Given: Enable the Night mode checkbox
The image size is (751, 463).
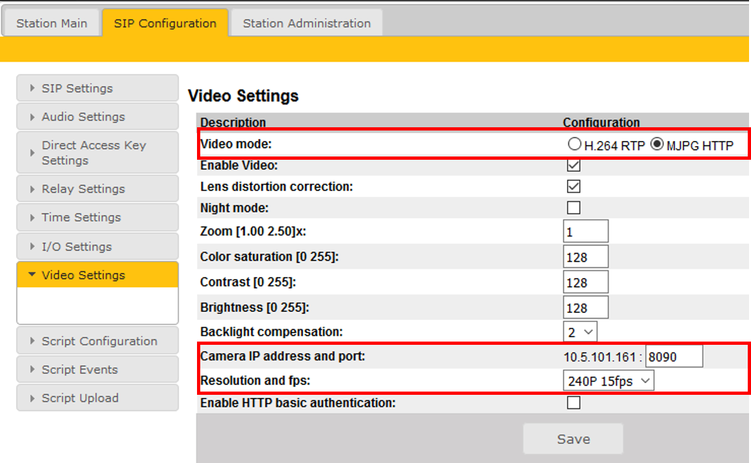Looking at the screenshot, I should (x=573, y=208).
